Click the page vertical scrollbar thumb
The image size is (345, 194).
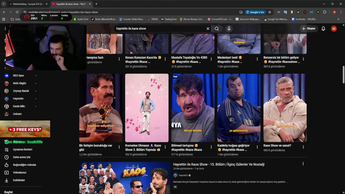pos(343,75)
